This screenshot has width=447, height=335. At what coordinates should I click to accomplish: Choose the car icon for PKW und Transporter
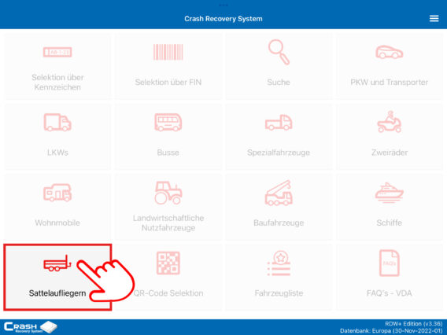click(x=389, y=52)
